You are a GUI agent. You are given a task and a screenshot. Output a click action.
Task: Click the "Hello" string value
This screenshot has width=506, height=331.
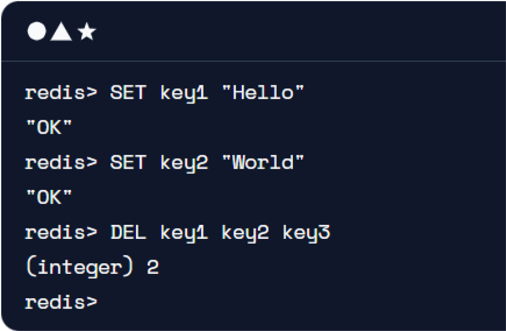263,93
